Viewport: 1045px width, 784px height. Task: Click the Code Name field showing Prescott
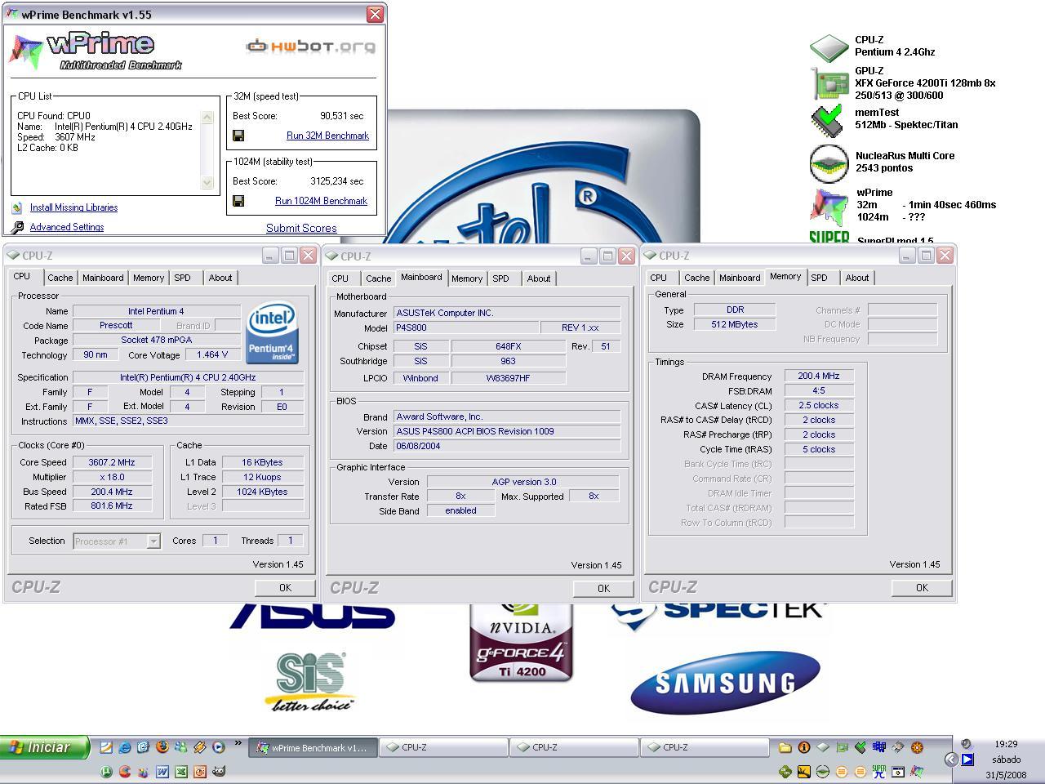point(116,325)
